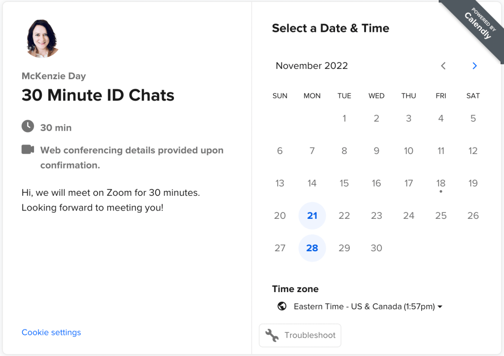Image resolution: width=504 pixels, height=356 pixels.
Task: Select November 18 on the calendar
Action: point(440,183)
